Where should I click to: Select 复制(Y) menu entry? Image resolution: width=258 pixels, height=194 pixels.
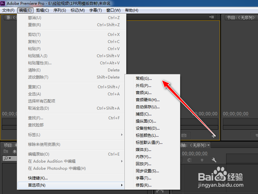click(x=71, y=42)
